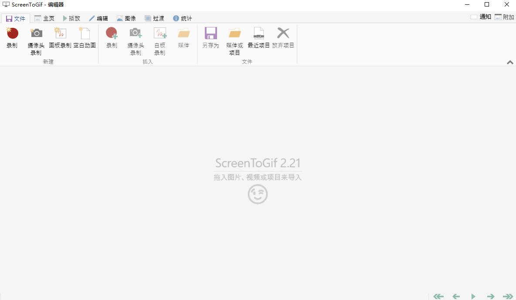This screenshot has width=516, height=300.
Task: Open recent projects (最近项目)
Action: point(259,37)
